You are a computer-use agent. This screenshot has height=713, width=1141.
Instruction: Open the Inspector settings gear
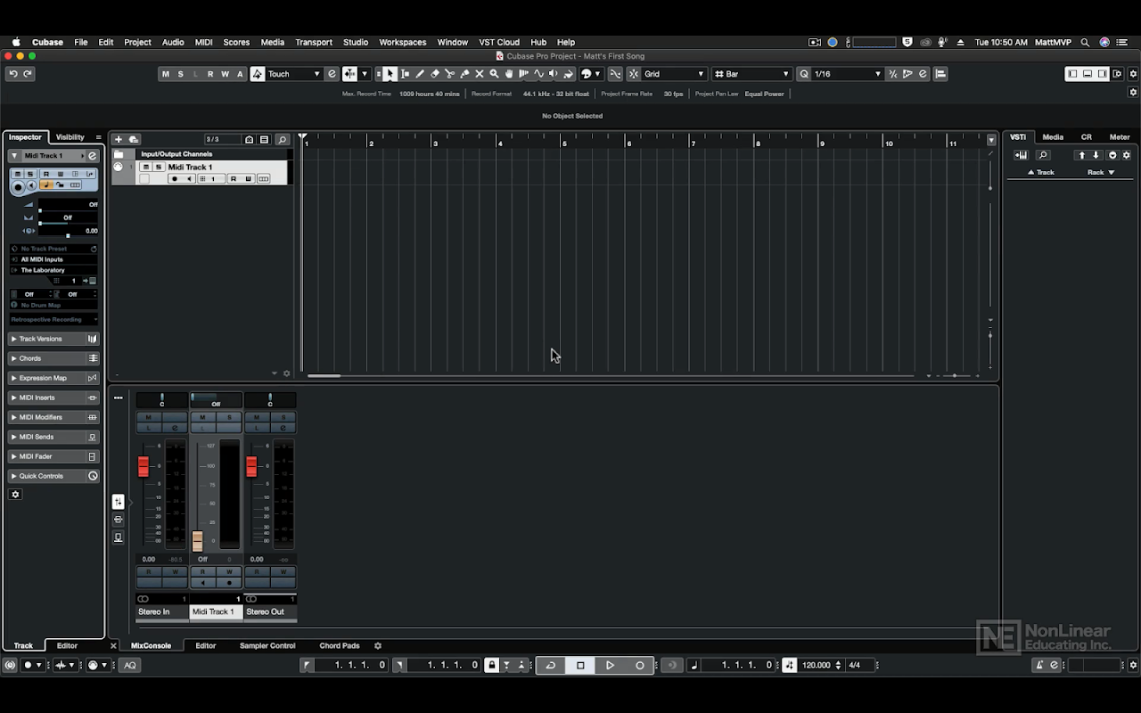click(x=15, y=495)
